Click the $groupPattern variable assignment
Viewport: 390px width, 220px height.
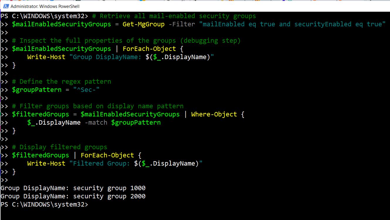(x=37, y=90)
